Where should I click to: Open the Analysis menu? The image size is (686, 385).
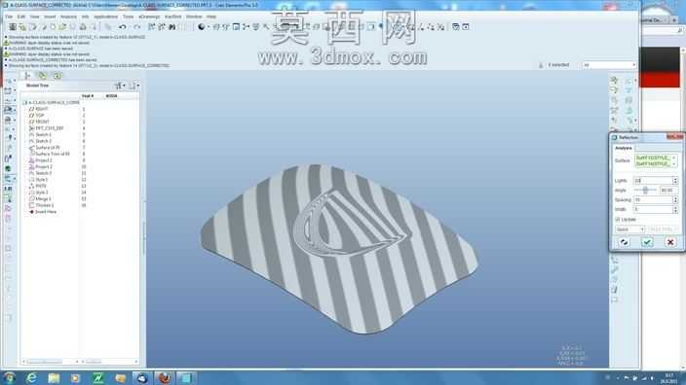[x=68, y=17]
